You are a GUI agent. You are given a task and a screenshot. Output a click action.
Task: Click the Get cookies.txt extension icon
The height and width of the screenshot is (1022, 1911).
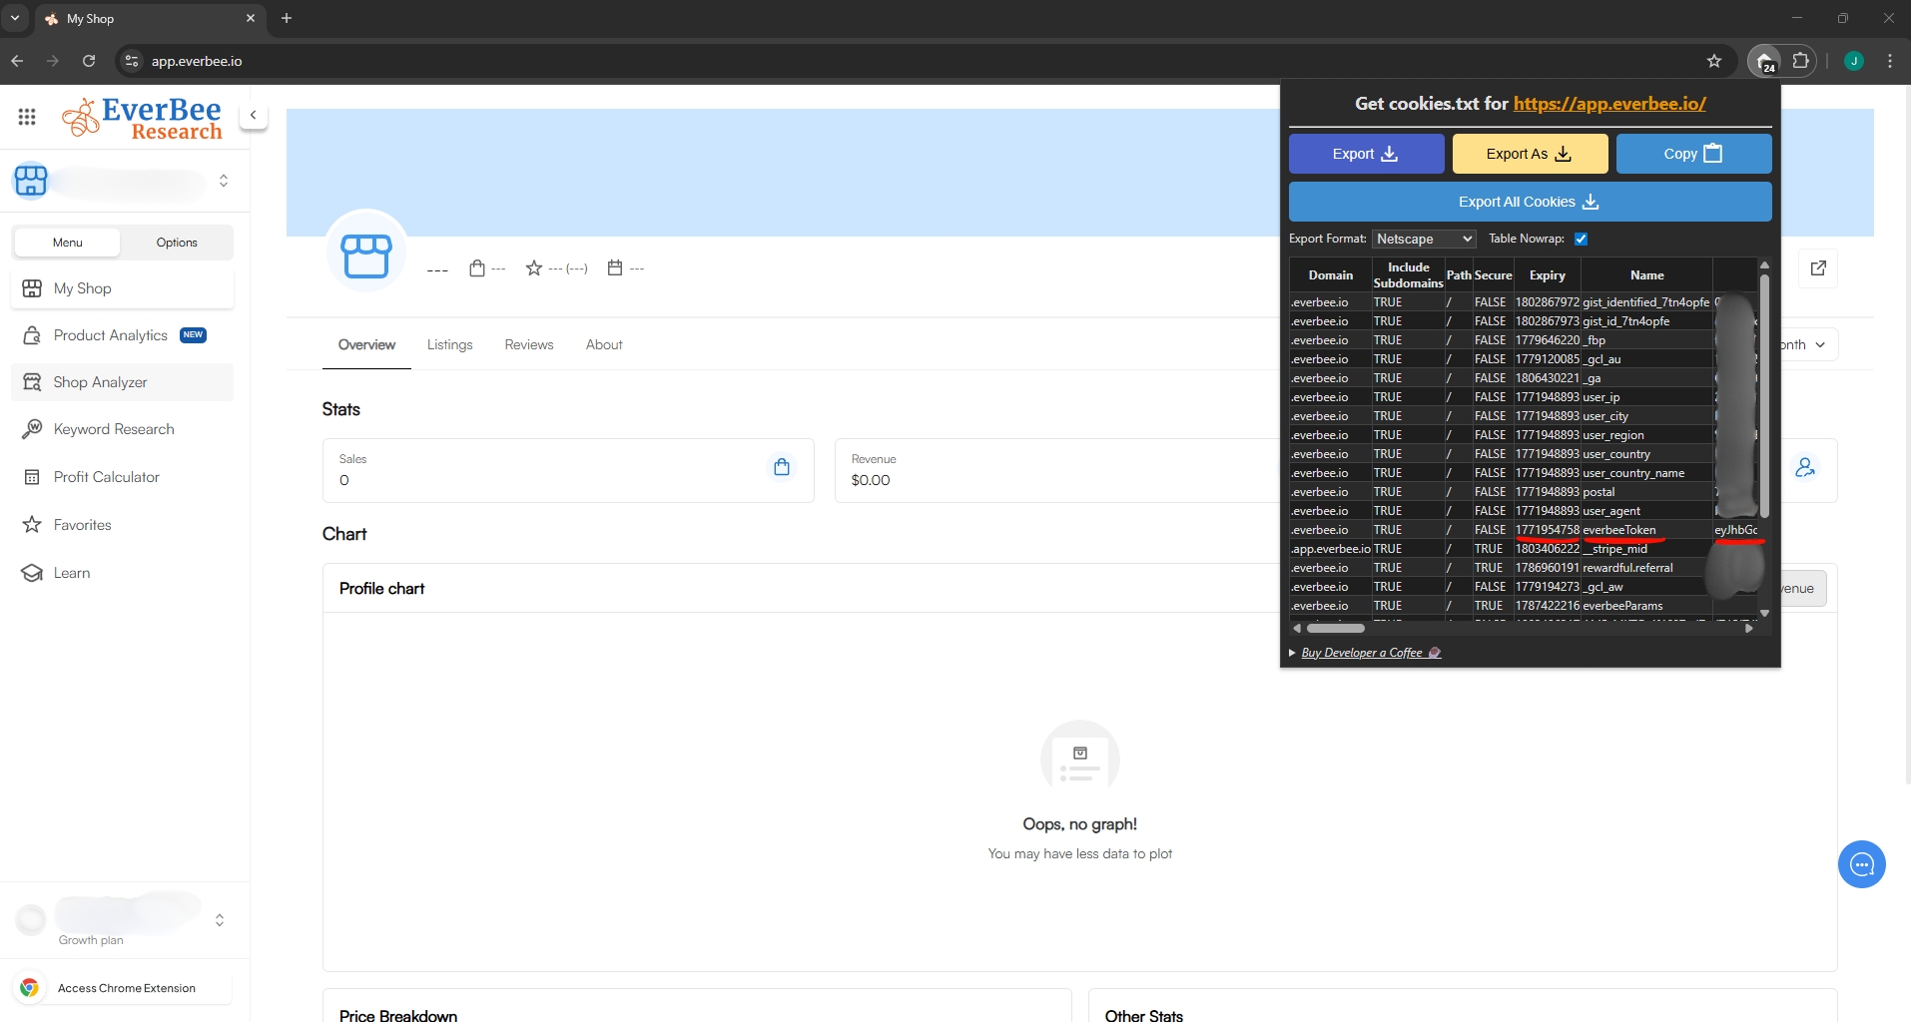[x=1764, y=61]
